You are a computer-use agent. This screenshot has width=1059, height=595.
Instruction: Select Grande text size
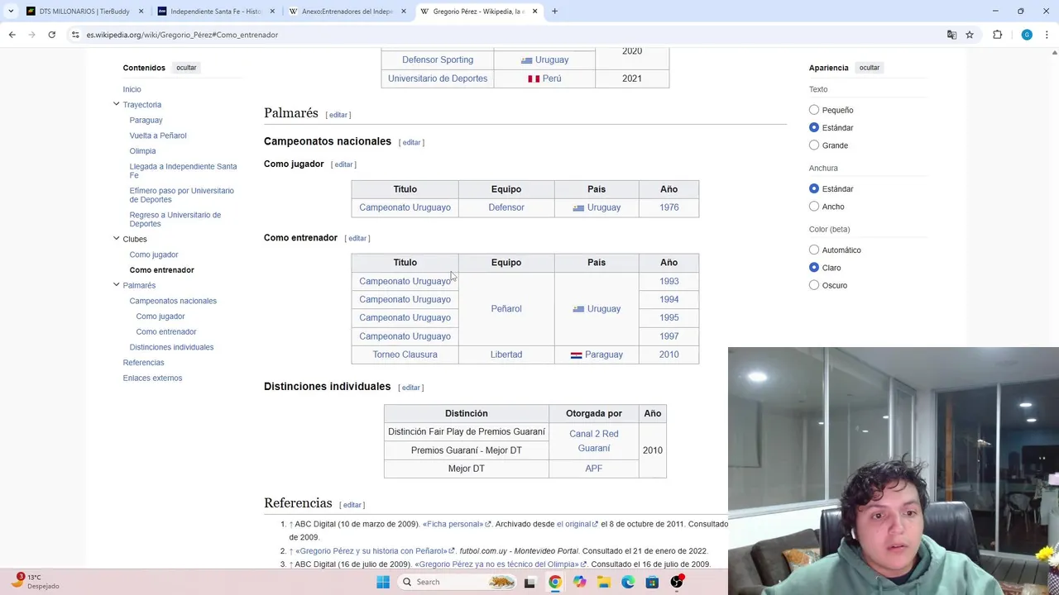pos(814,145)
